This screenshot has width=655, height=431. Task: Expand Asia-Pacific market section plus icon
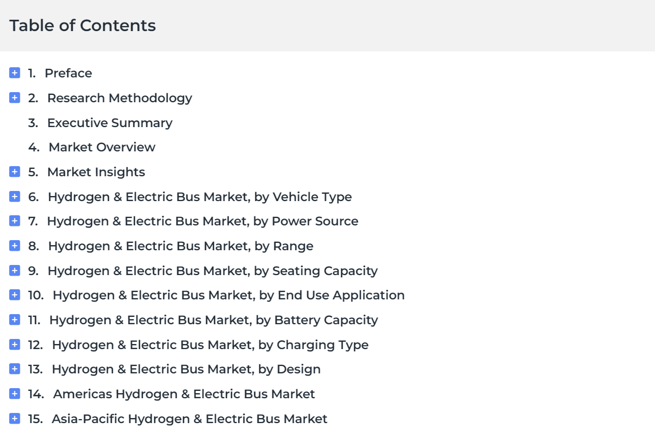(15, 418)
